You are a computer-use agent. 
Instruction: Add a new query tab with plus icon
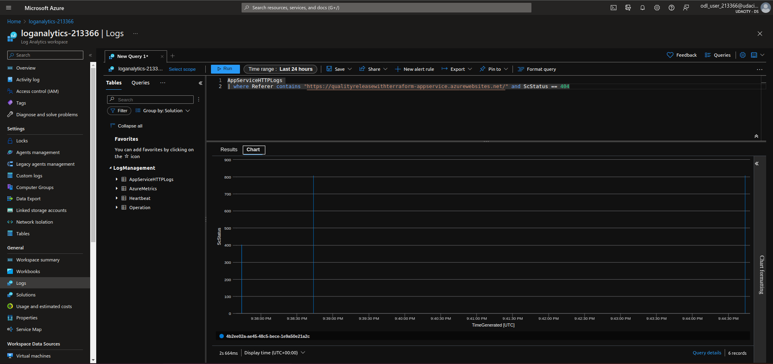pyautogui.click(x=173, y=56)
